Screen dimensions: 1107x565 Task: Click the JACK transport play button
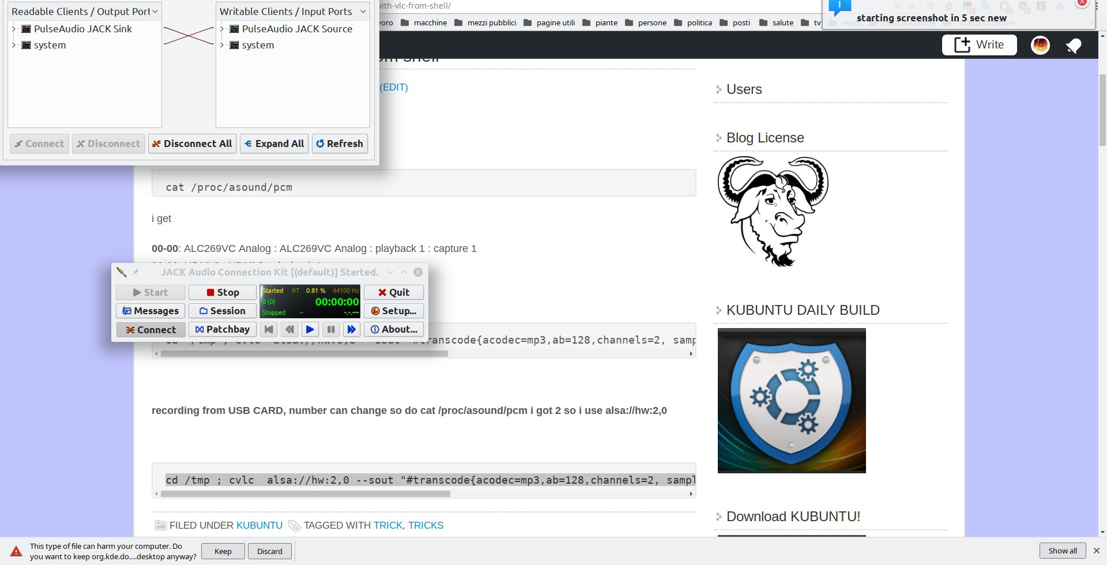click(x=310, y=329)
